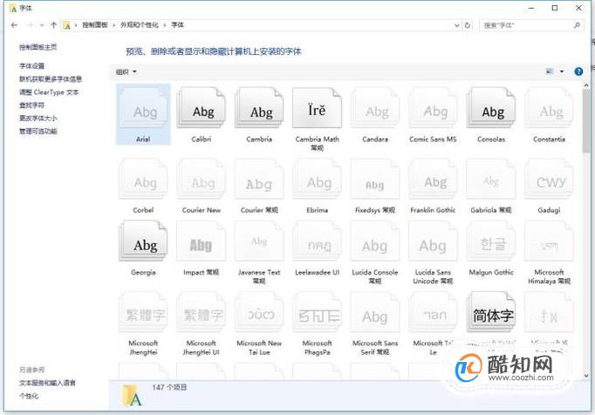Open the 组织 organize dropdown
This screenshot has width=595, height=415.
point(126,71)
